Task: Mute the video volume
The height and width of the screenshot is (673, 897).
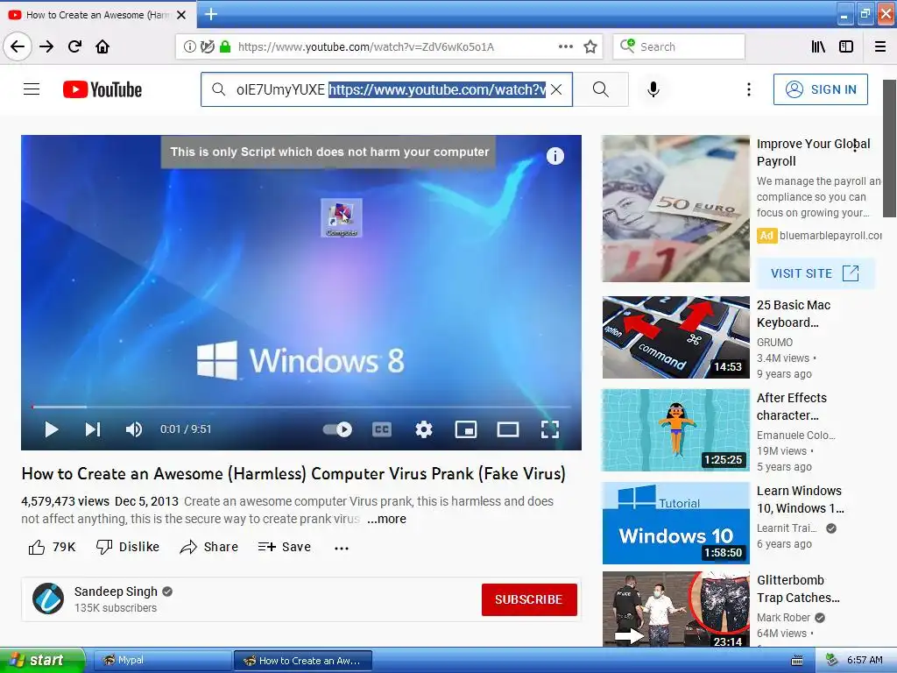Action: [x=134, y=429]
